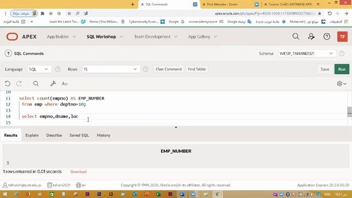Click the Redo icon in the editor toolbar

pos(19,84)
